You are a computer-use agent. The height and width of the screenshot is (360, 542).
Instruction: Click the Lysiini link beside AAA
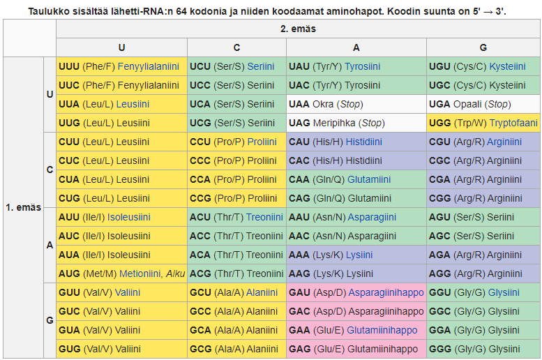(x=359, y=255)
